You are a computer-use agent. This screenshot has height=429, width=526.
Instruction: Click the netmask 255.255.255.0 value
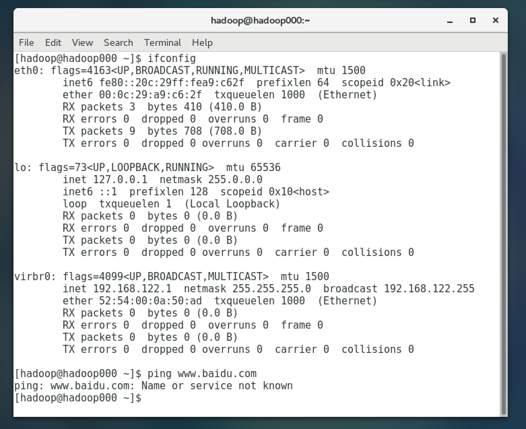(x=248, y=289)
